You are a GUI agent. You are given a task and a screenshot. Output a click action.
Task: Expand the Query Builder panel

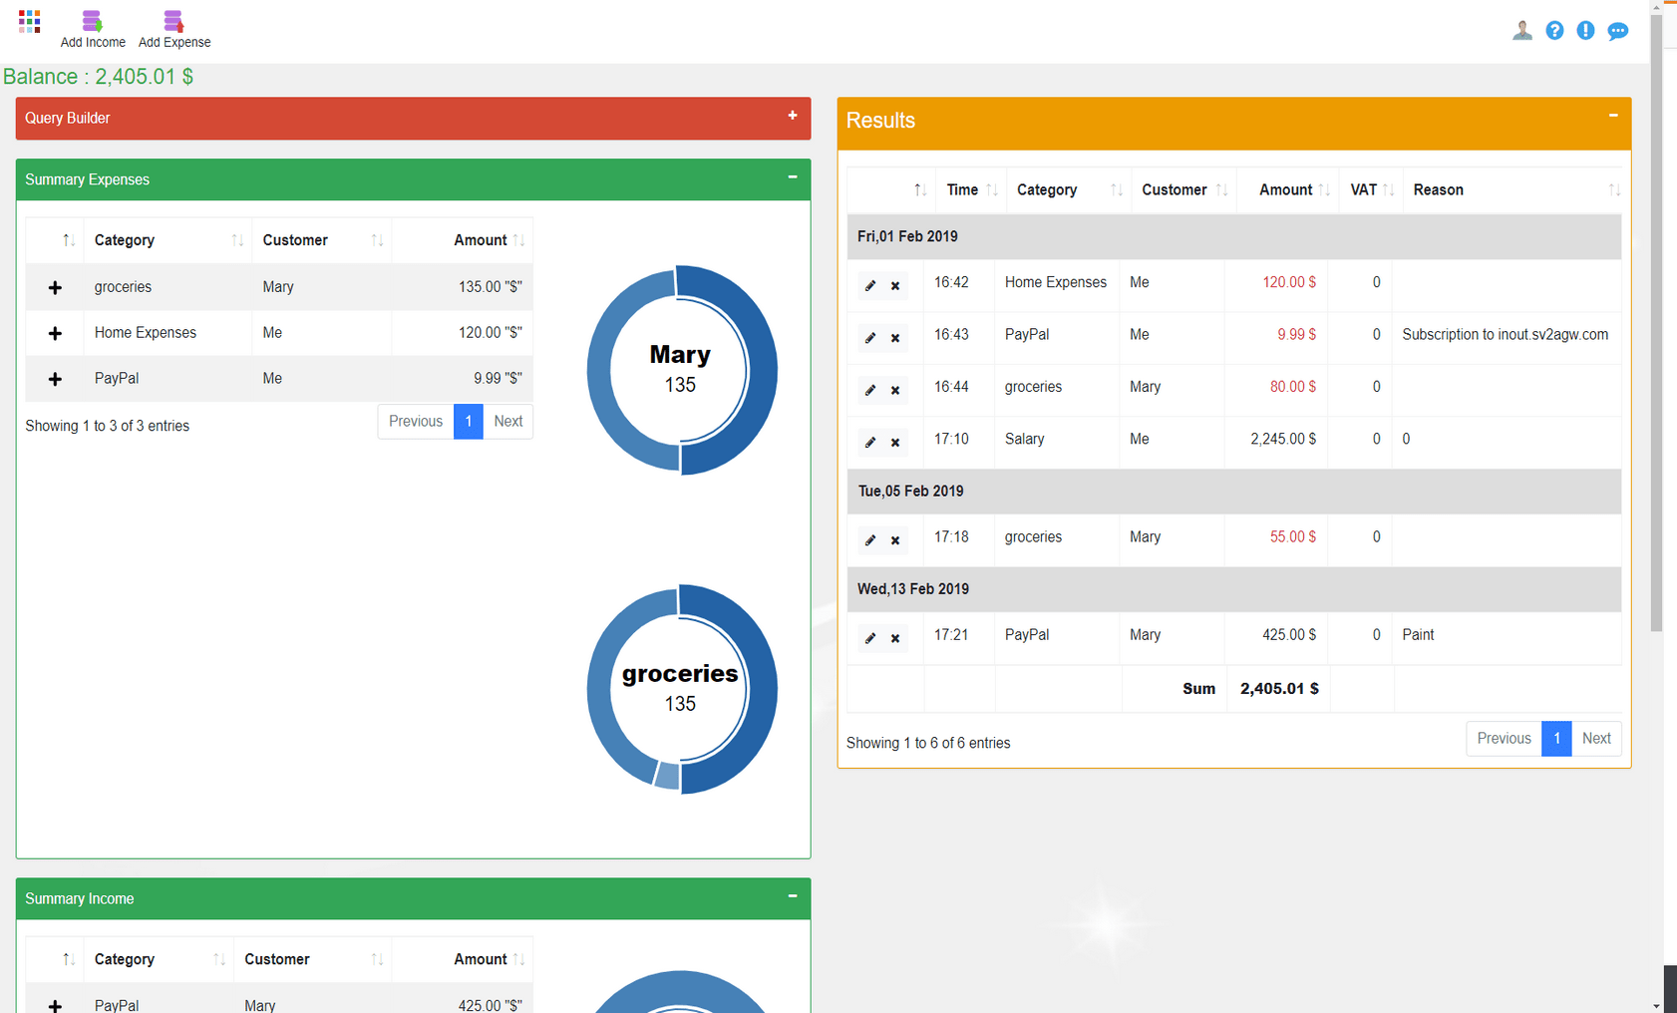[x=793, y=116]
